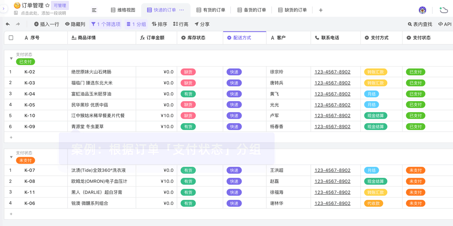The image size is (453, 226).
Task: Open the 1 个筛选项 filter settings
Action: 106,24
